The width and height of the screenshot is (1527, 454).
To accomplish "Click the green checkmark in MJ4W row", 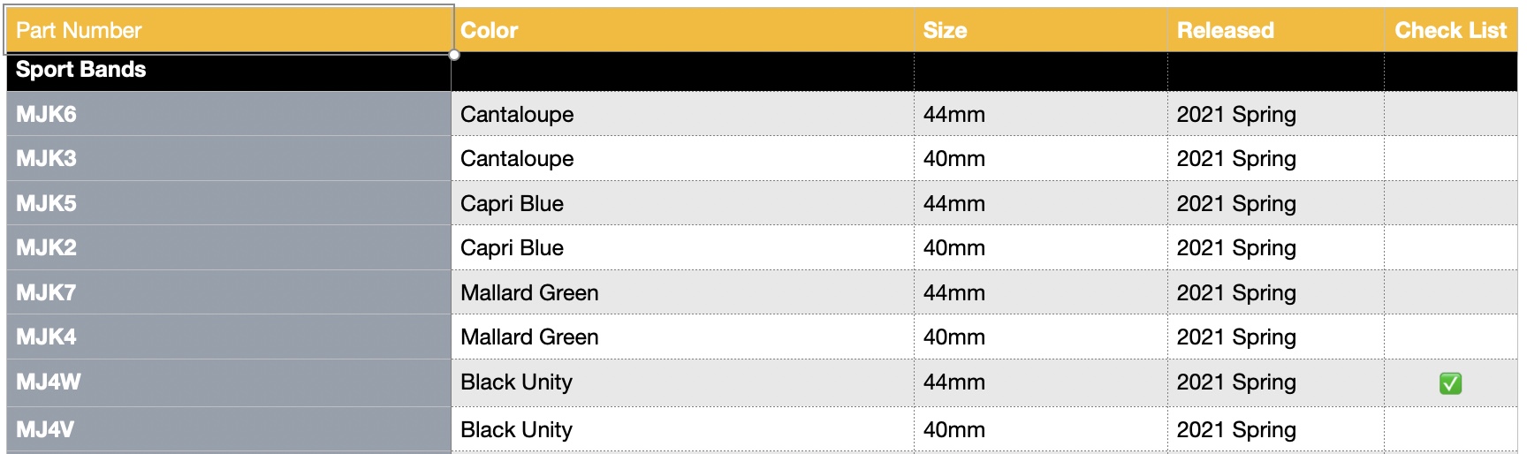I will pos(1450,383).
